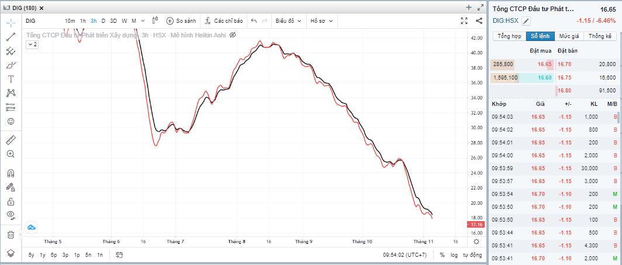Set the date range to 1p

[x=77, y=255]
